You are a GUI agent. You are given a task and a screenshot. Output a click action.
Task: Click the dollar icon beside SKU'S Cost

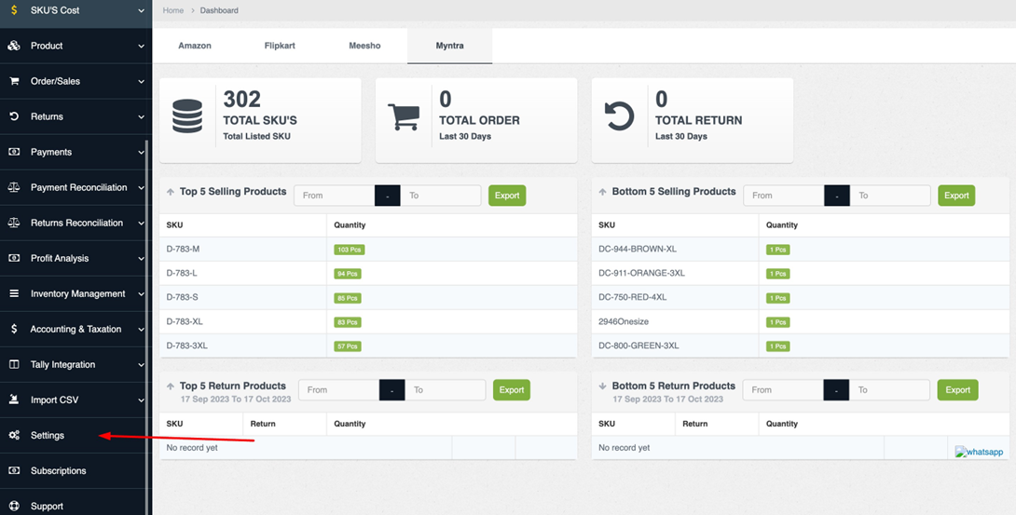click(14, 10)
